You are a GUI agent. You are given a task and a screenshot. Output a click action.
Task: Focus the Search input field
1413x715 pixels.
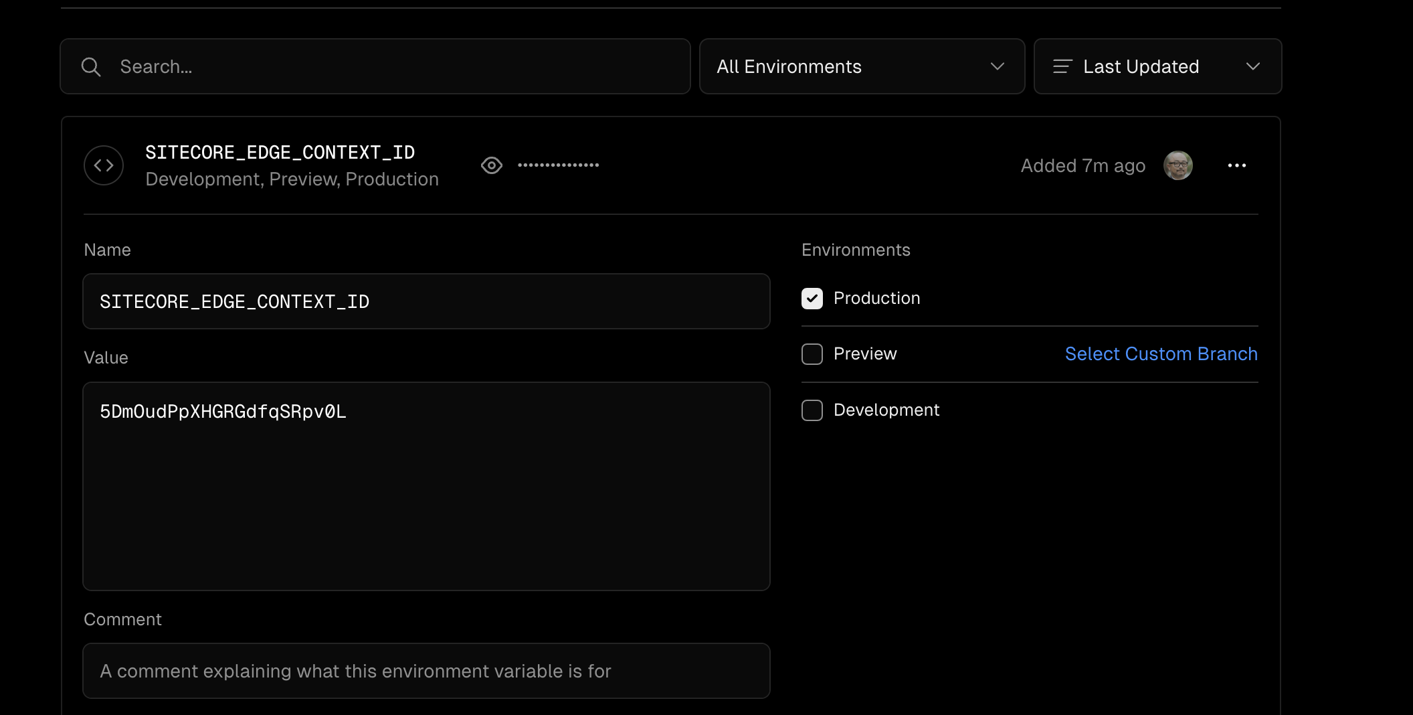[x=375, y=66]
